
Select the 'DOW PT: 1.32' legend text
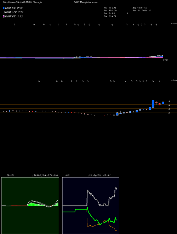click(14, 16)
